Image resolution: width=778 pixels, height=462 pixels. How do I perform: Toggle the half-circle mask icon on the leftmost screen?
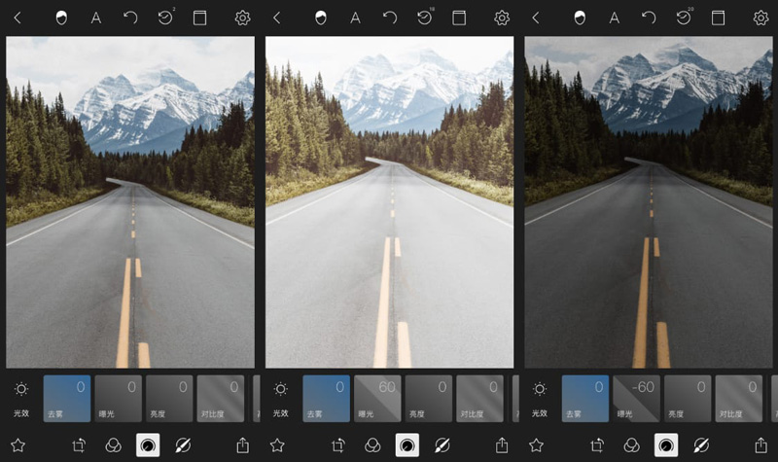click(x=61, y=18)
